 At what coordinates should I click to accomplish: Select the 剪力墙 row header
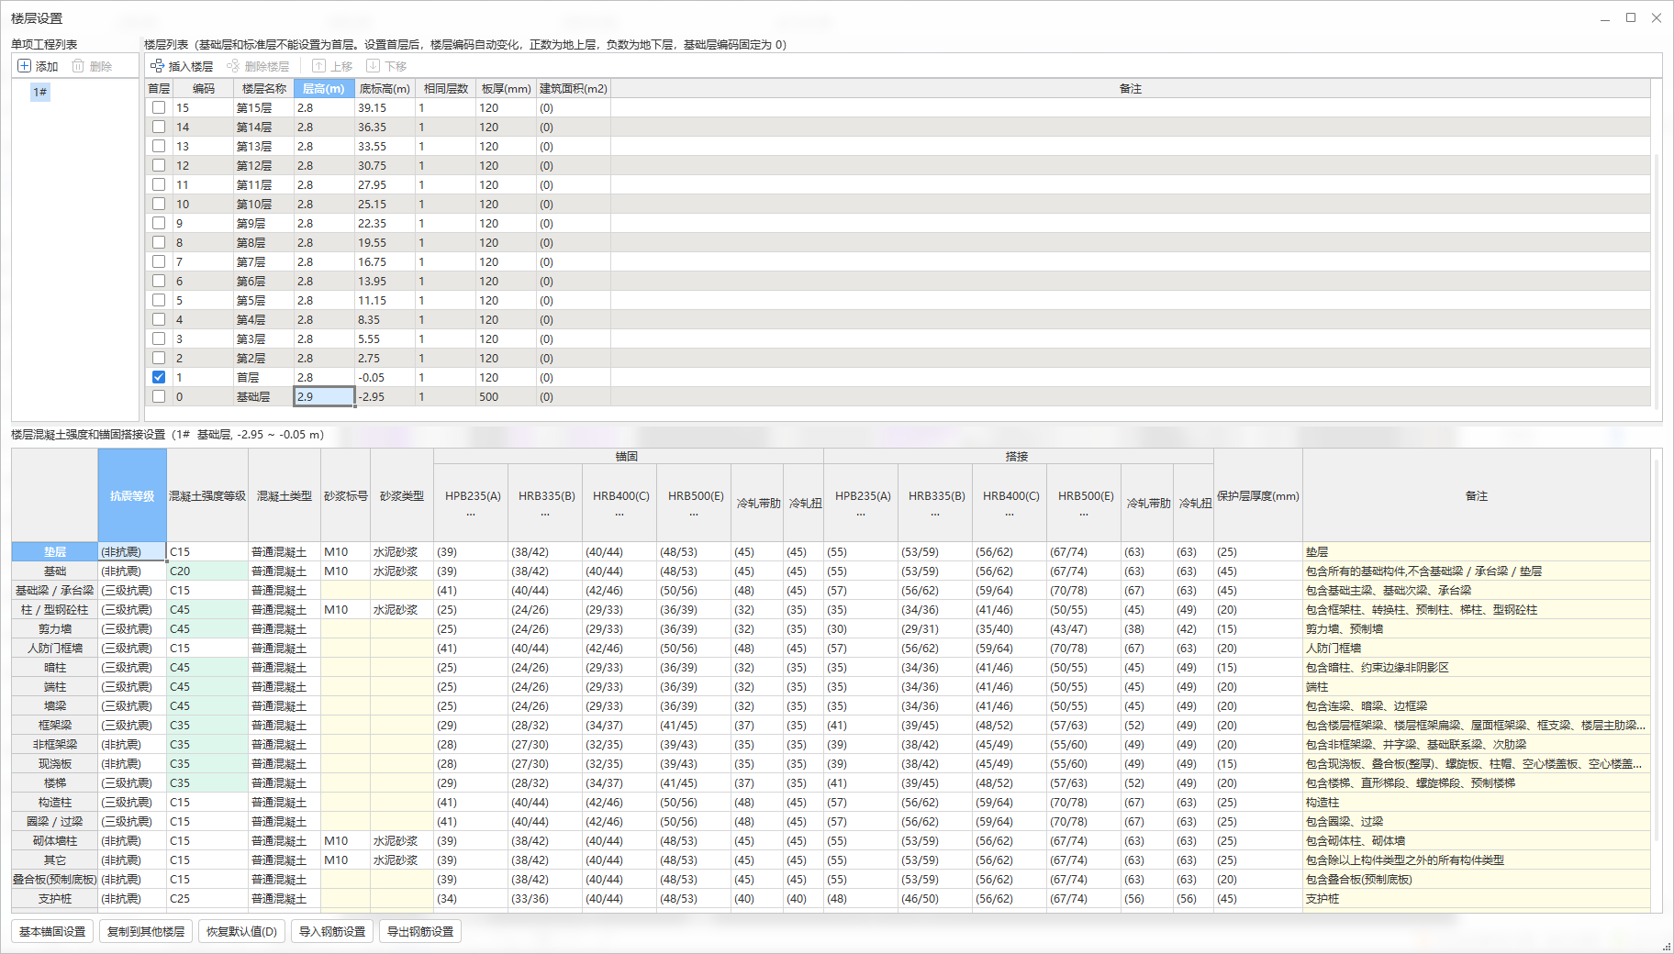[55, 628]
